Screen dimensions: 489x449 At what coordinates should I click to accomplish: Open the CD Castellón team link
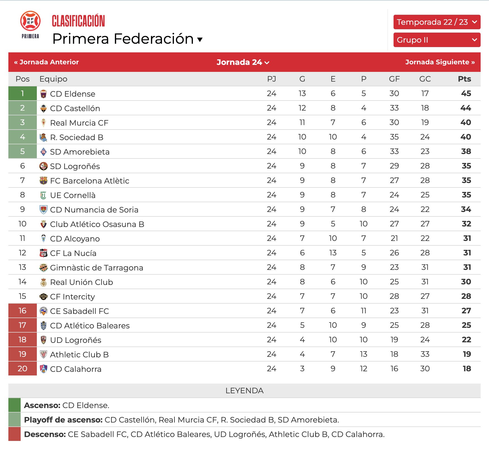(75, 108)
